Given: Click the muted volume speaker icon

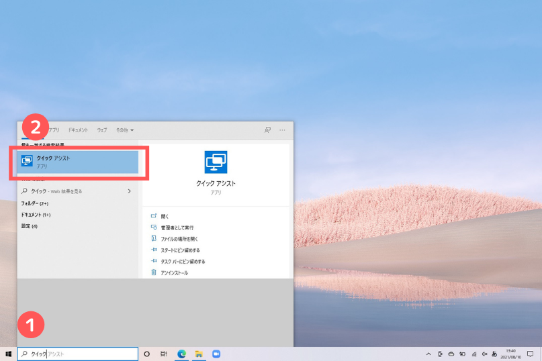Looking at the screenshot, I should pyautogui.click(x=485, y=354).
